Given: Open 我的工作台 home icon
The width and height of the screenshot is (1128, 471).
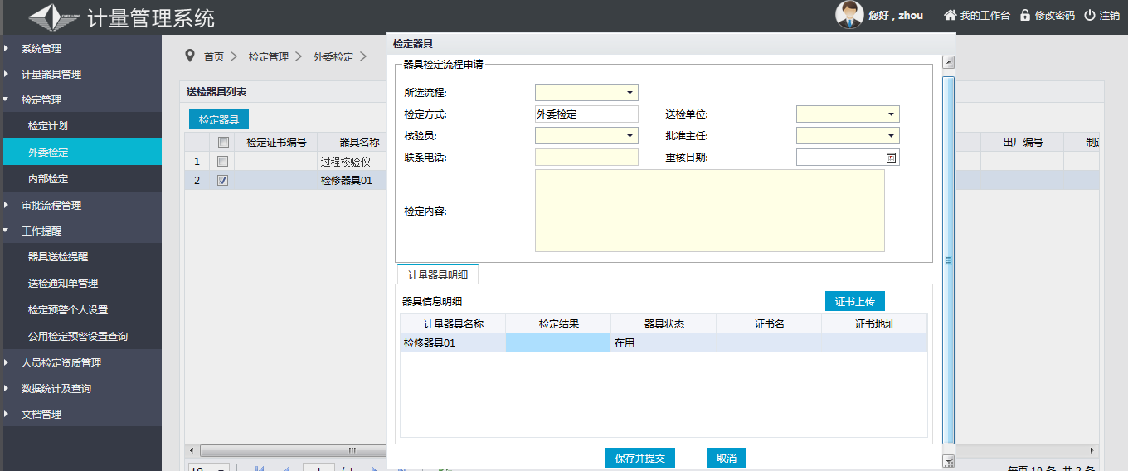Looking at the screenshot, I should point(951,15).
